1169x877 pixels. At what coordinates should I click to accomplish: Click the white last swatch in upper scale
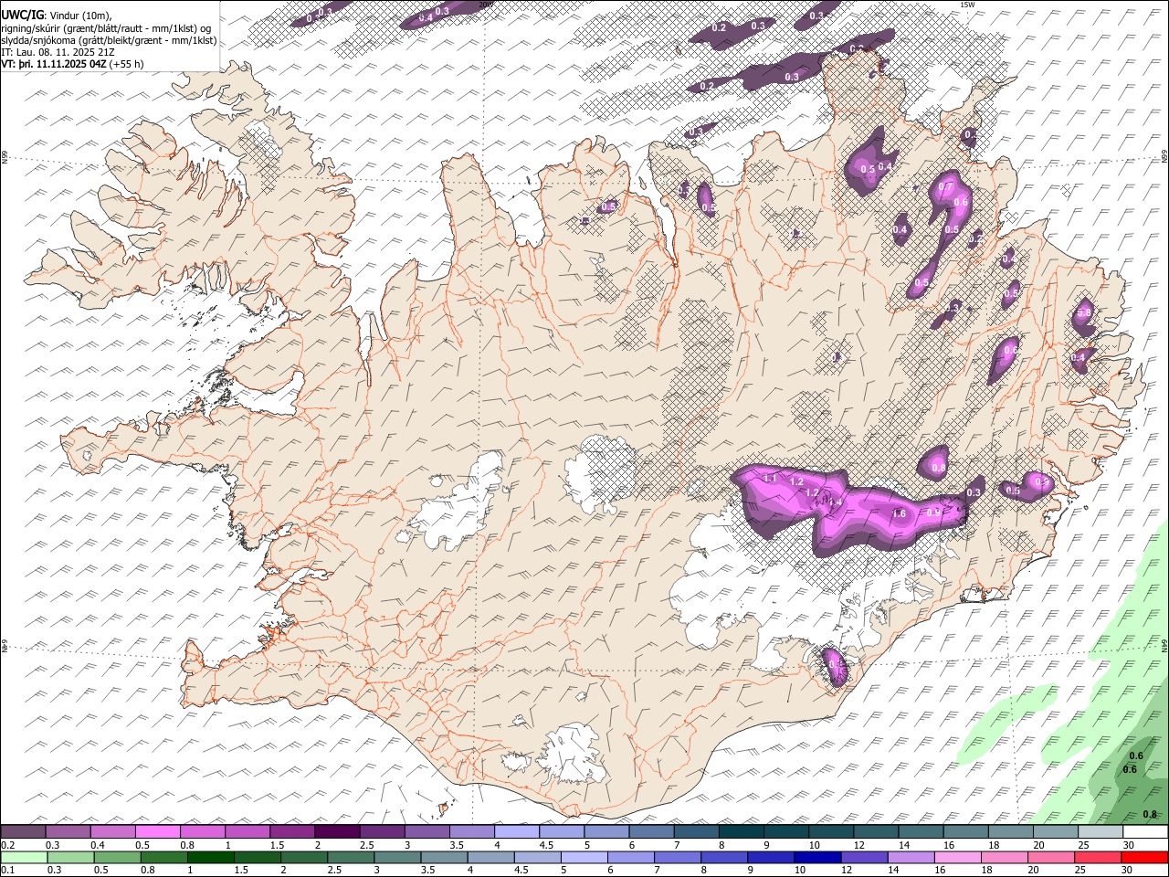[1145, 832]
